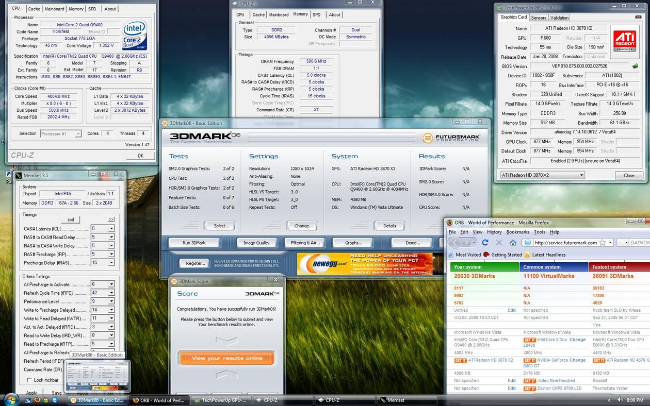This screenshot has width=650, height=406.
Task: Open the Firefox back/forward history dropdown
Action: [475, 243]
